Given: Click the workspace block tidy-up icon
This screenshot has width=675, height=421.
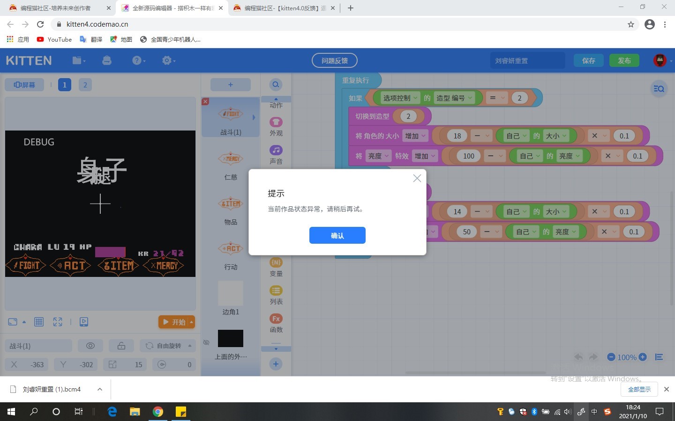Looking at the screenshot, I should [659, 357].
